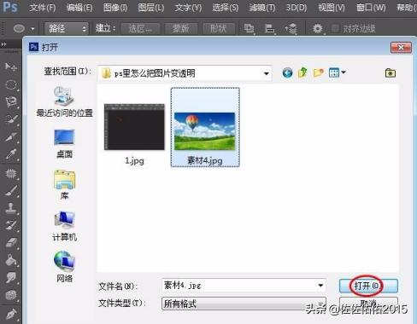Viewport: 417px width, 324px height.
Task: Open Libraries location in dialog sidebar
Action: [x=65, y=185]
